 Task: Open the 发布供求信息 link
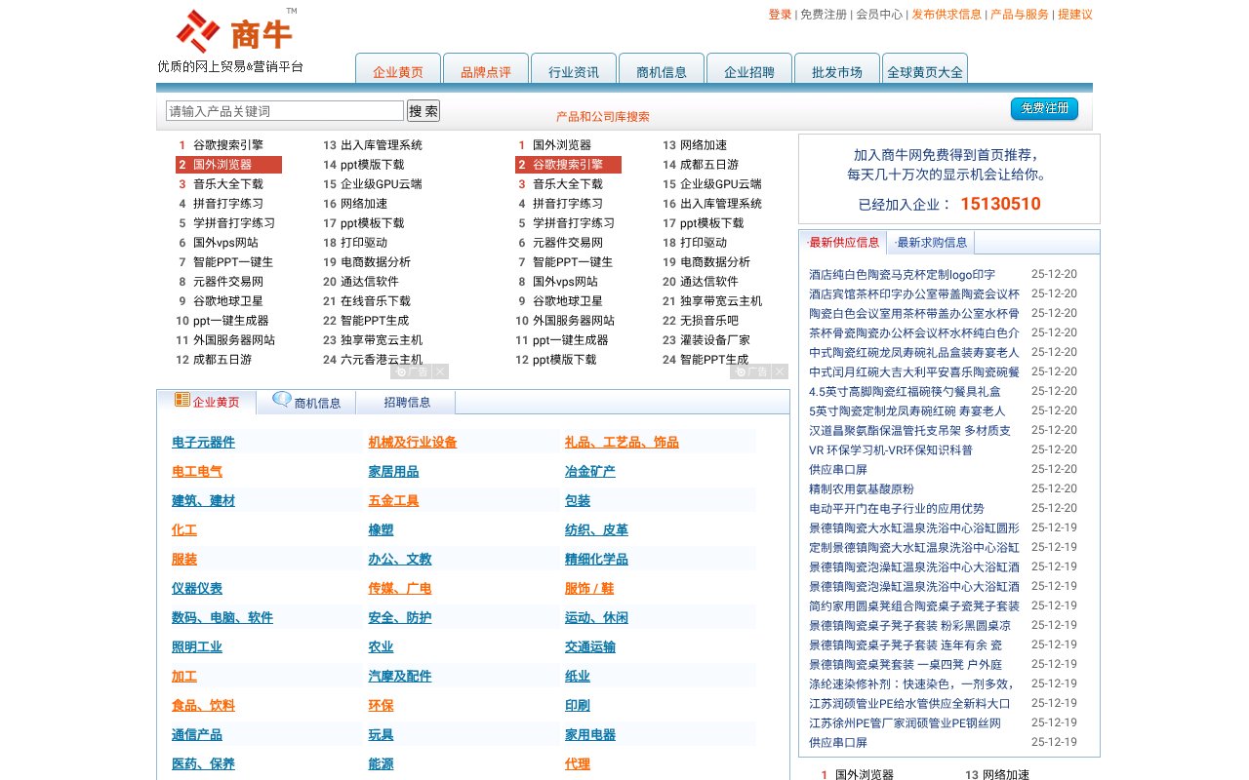(x=946, y=15)
